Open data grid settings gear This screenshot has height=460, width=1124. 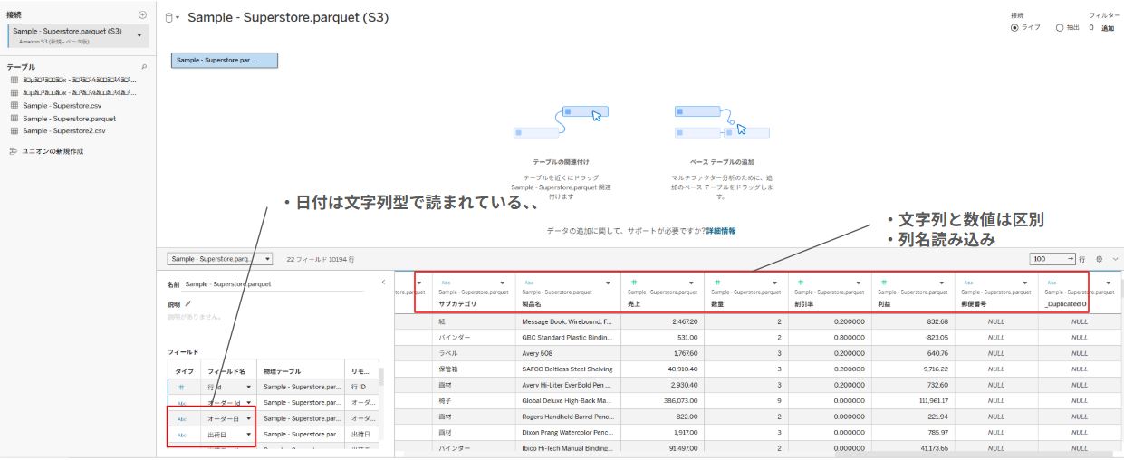[1099, 259]
